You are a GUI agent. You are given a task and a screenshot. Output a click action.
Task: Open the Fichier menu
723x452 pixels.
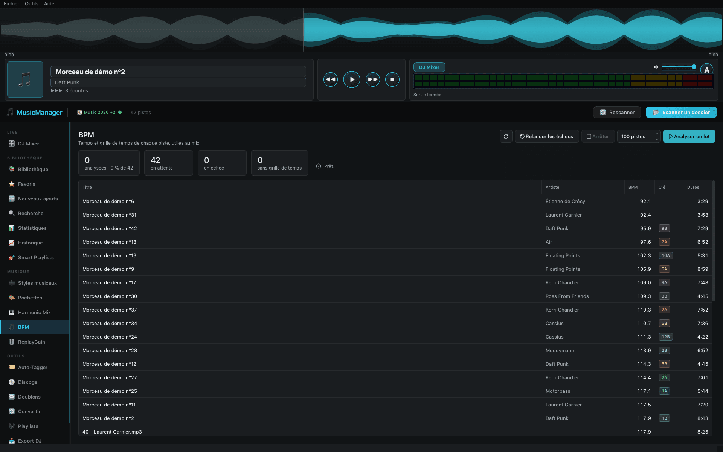12,3
